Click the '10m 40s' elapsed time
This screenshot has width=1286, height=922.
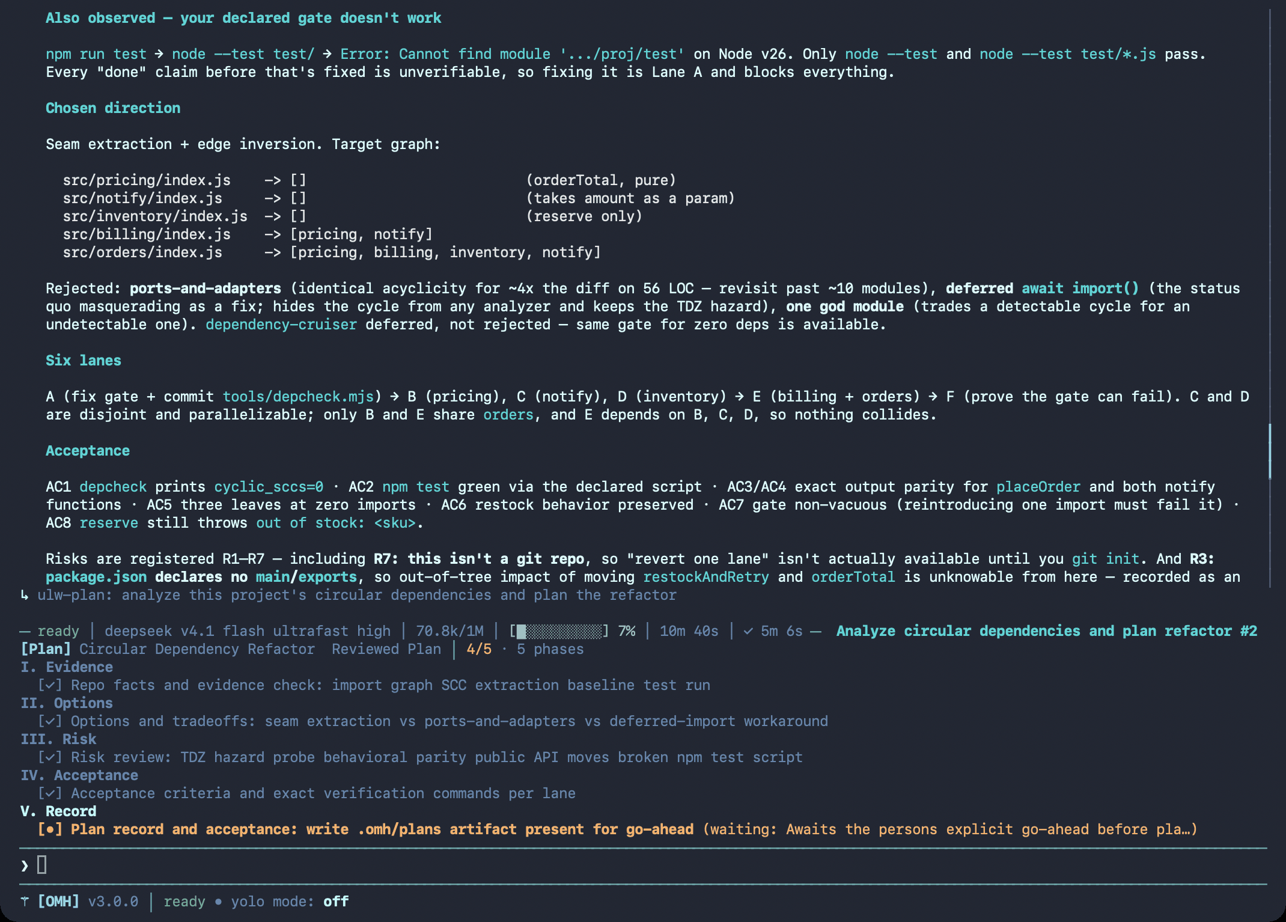tap(689, 631)
